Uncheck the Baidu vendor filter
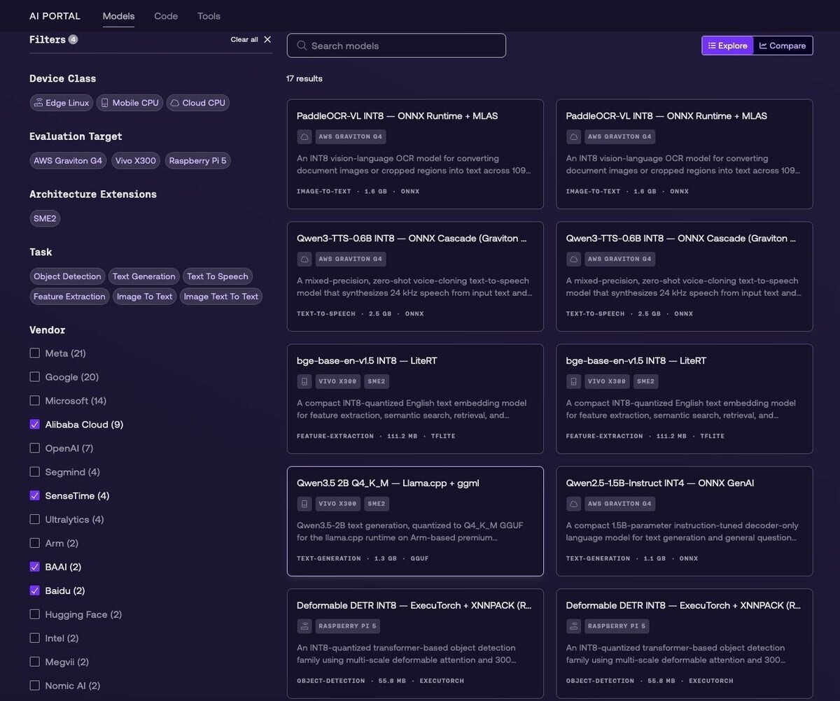 click(34, 591)
